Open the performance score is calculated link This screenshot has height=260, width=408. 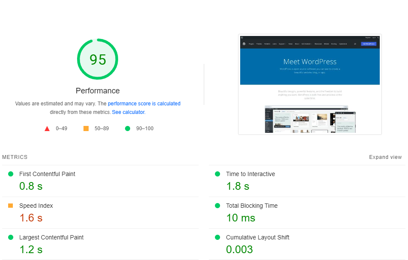click(144, 103)
